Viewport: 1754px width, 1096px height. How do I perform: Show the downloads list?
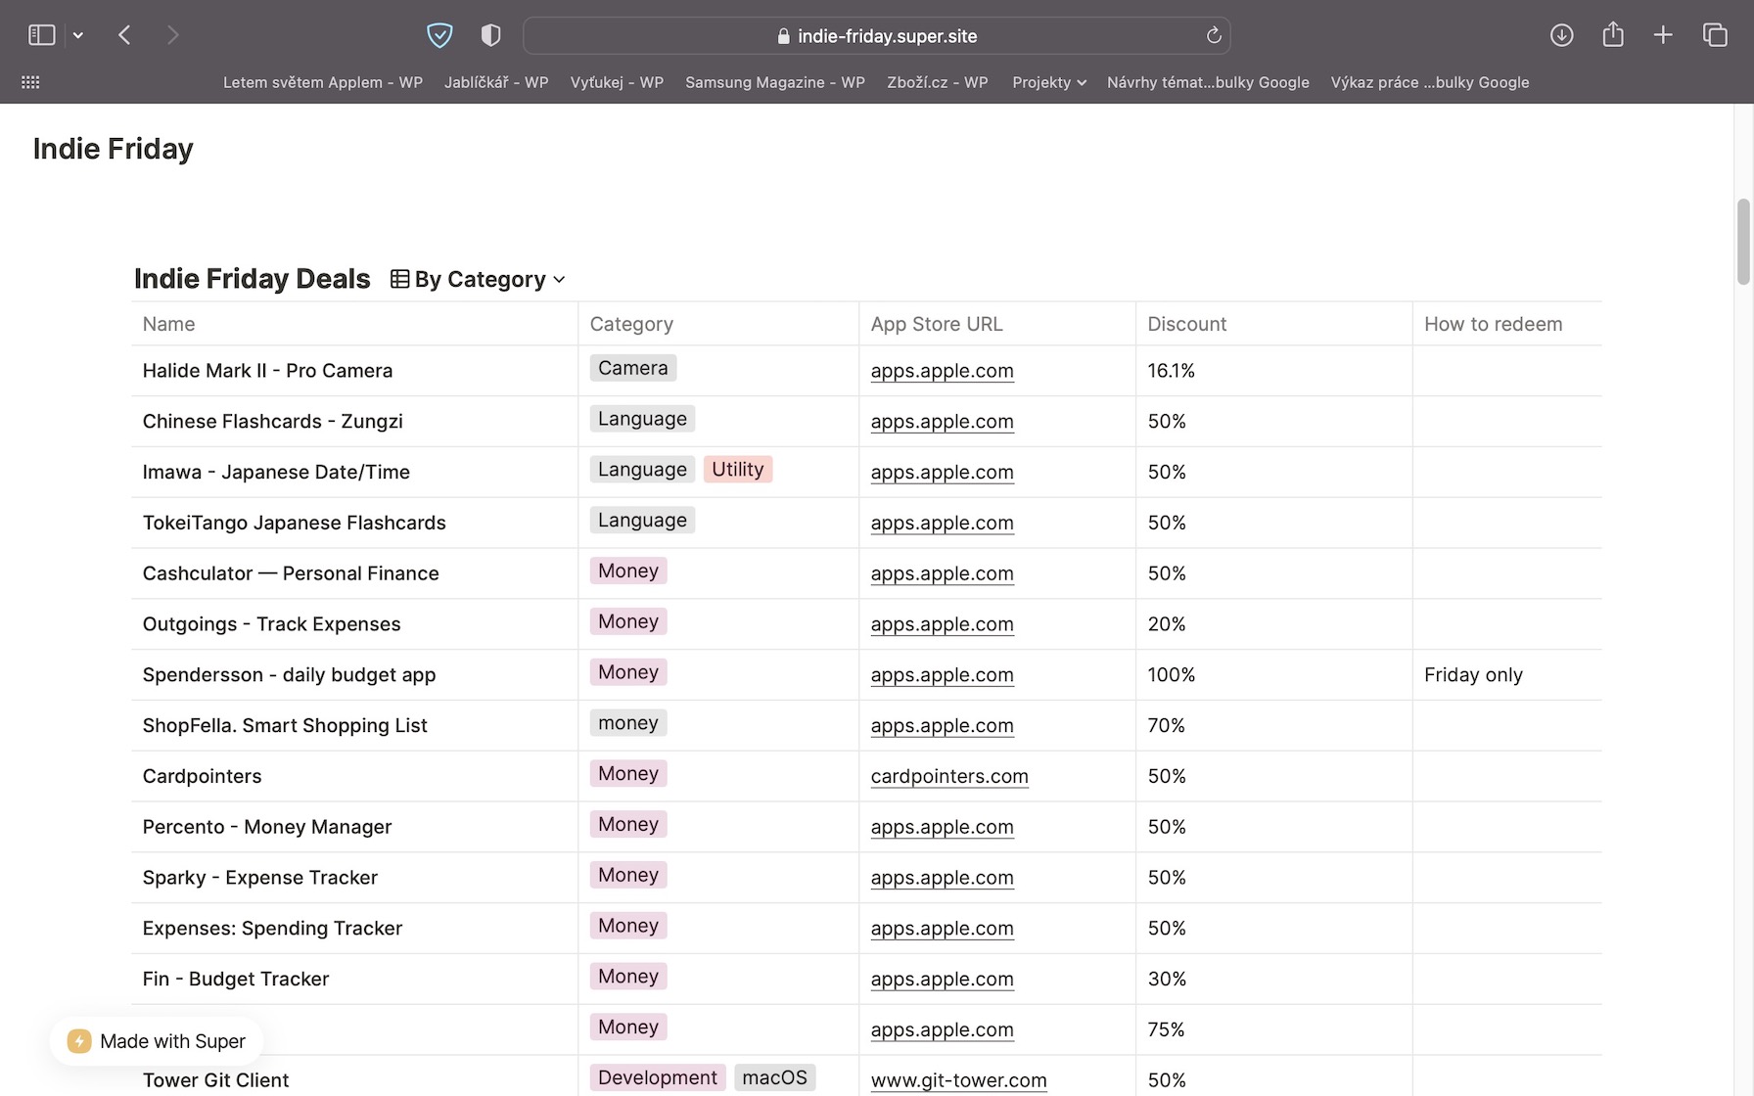point(1561,35)
